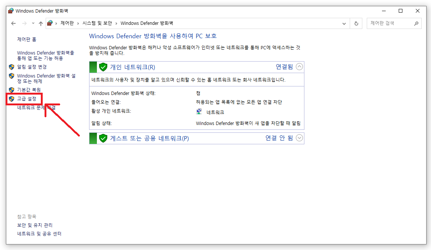The image size is (431, 250).
Task: Open 방화벽 설정 또는 해제 link
Action: 46,78
